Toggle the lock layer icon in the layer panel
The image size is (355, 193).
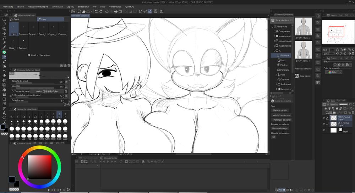tap(337, 109)
